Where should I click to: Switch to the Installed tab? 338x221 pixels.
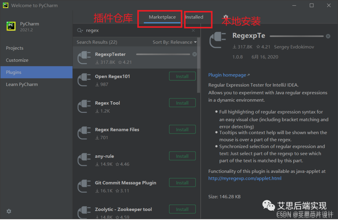pos(194,17)
